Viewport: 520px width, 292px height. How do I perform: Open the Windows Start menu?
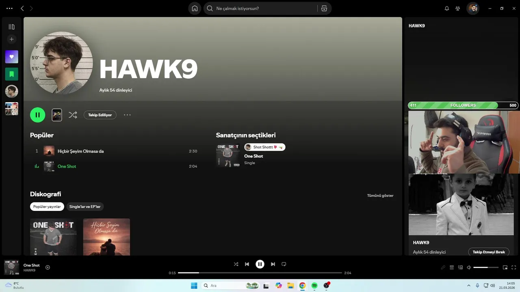coord(194,286)
